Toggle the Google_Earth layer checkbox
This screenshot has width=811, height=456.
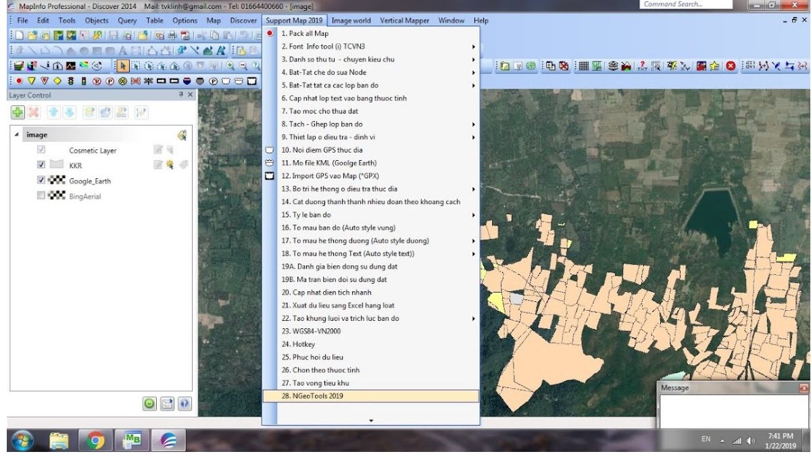point(41,180)
